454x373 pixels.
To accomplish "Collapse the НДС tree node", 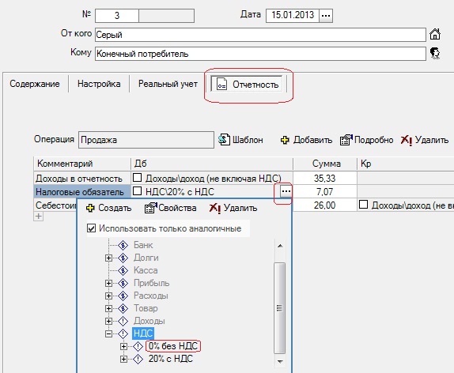I will click(x=108, y=333).
